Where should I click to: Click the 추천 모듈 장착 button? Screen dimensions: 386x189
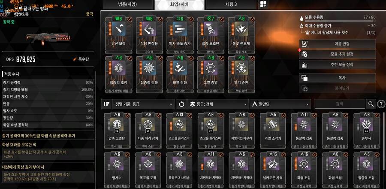pos(337,65)
